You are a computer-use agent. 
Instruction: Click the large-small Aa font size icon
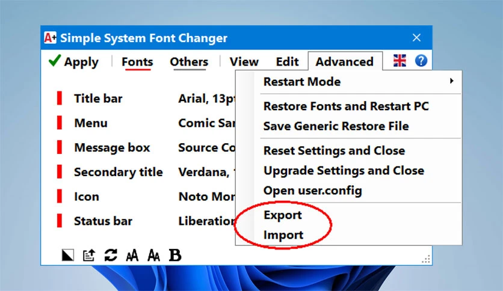153,255
